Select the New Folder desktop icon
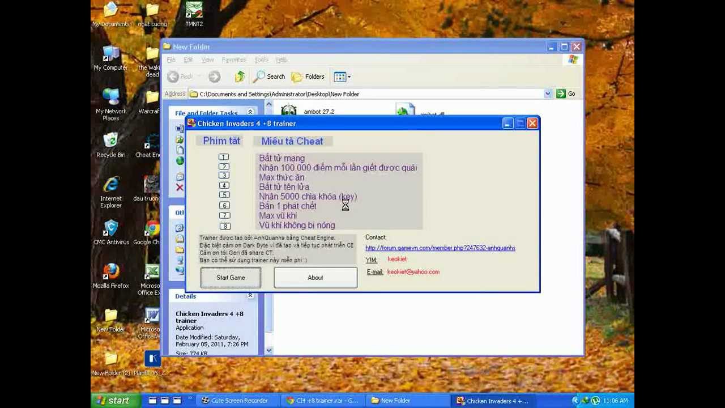The width and height of the screenshot is (725, 408). click(x=111, y=320)
